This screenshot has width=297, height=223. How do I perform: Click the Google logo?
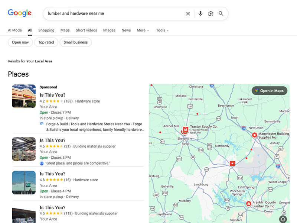click(x=20, y=13)
